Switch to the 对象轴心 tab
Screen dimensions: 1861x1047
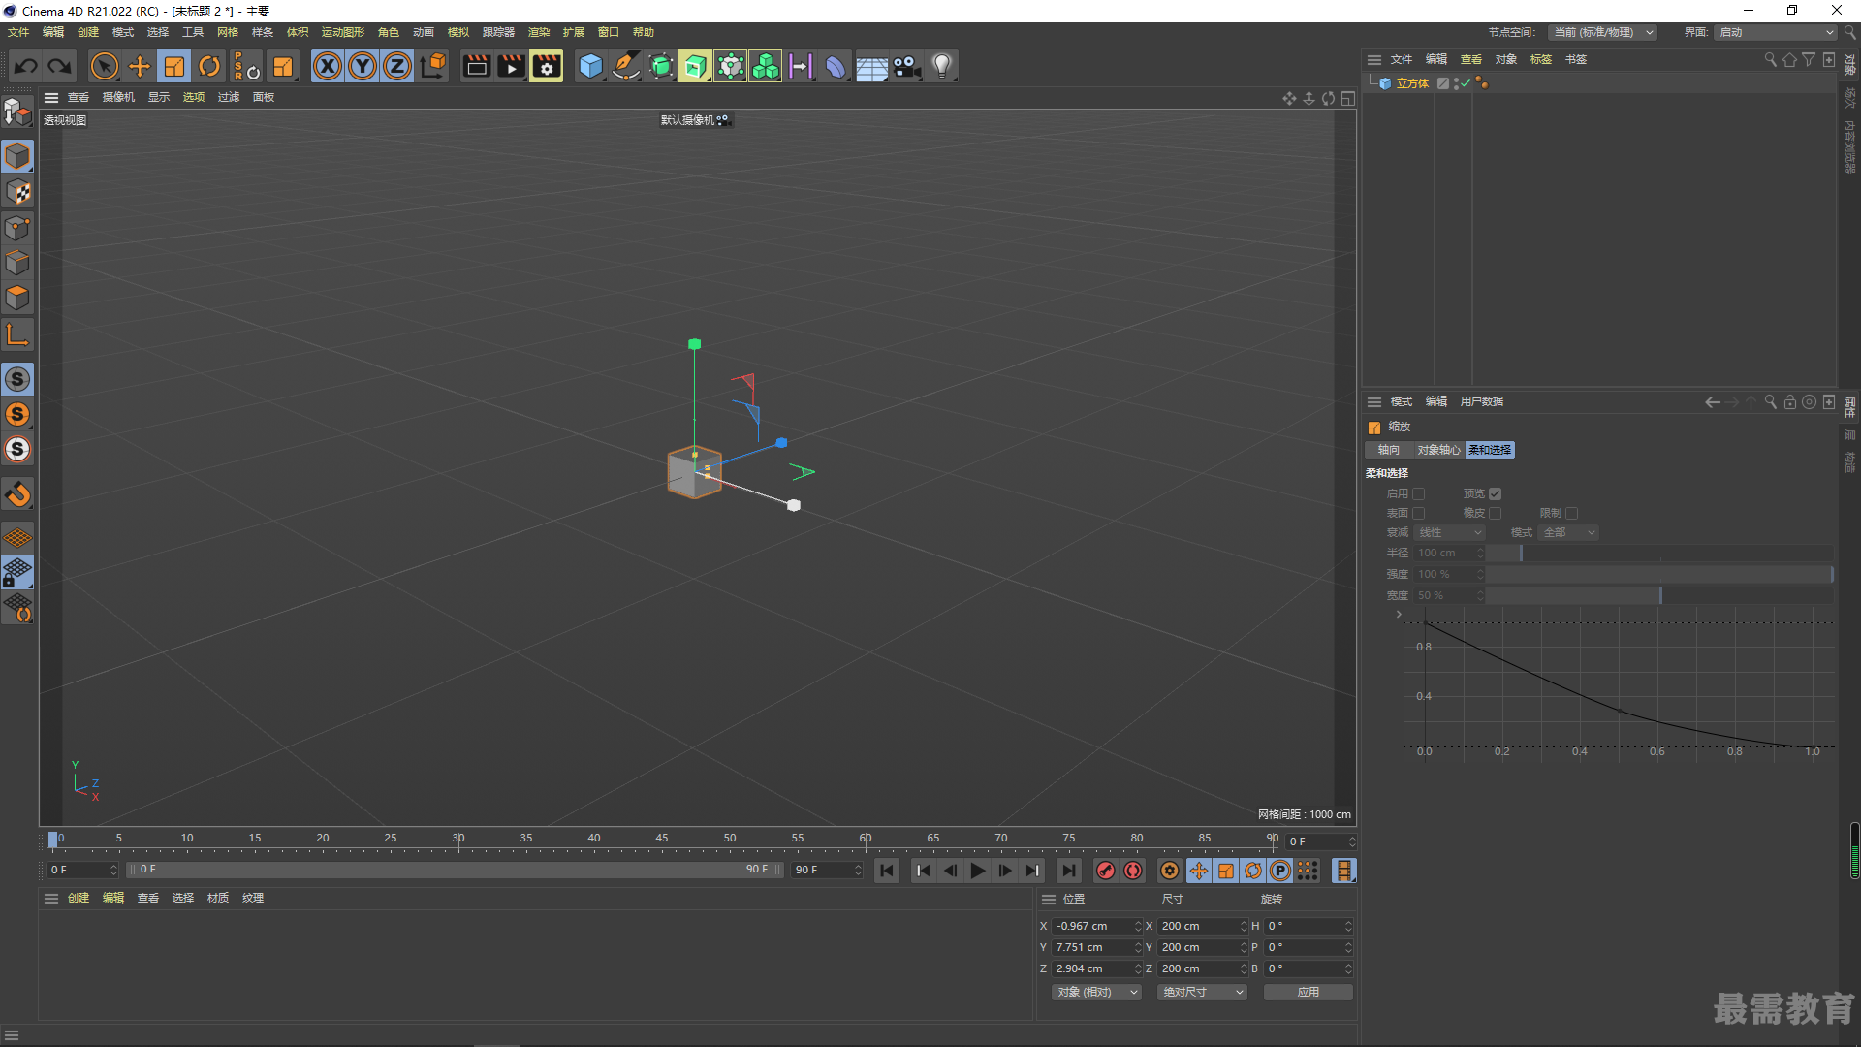[x=1438, y=450]
